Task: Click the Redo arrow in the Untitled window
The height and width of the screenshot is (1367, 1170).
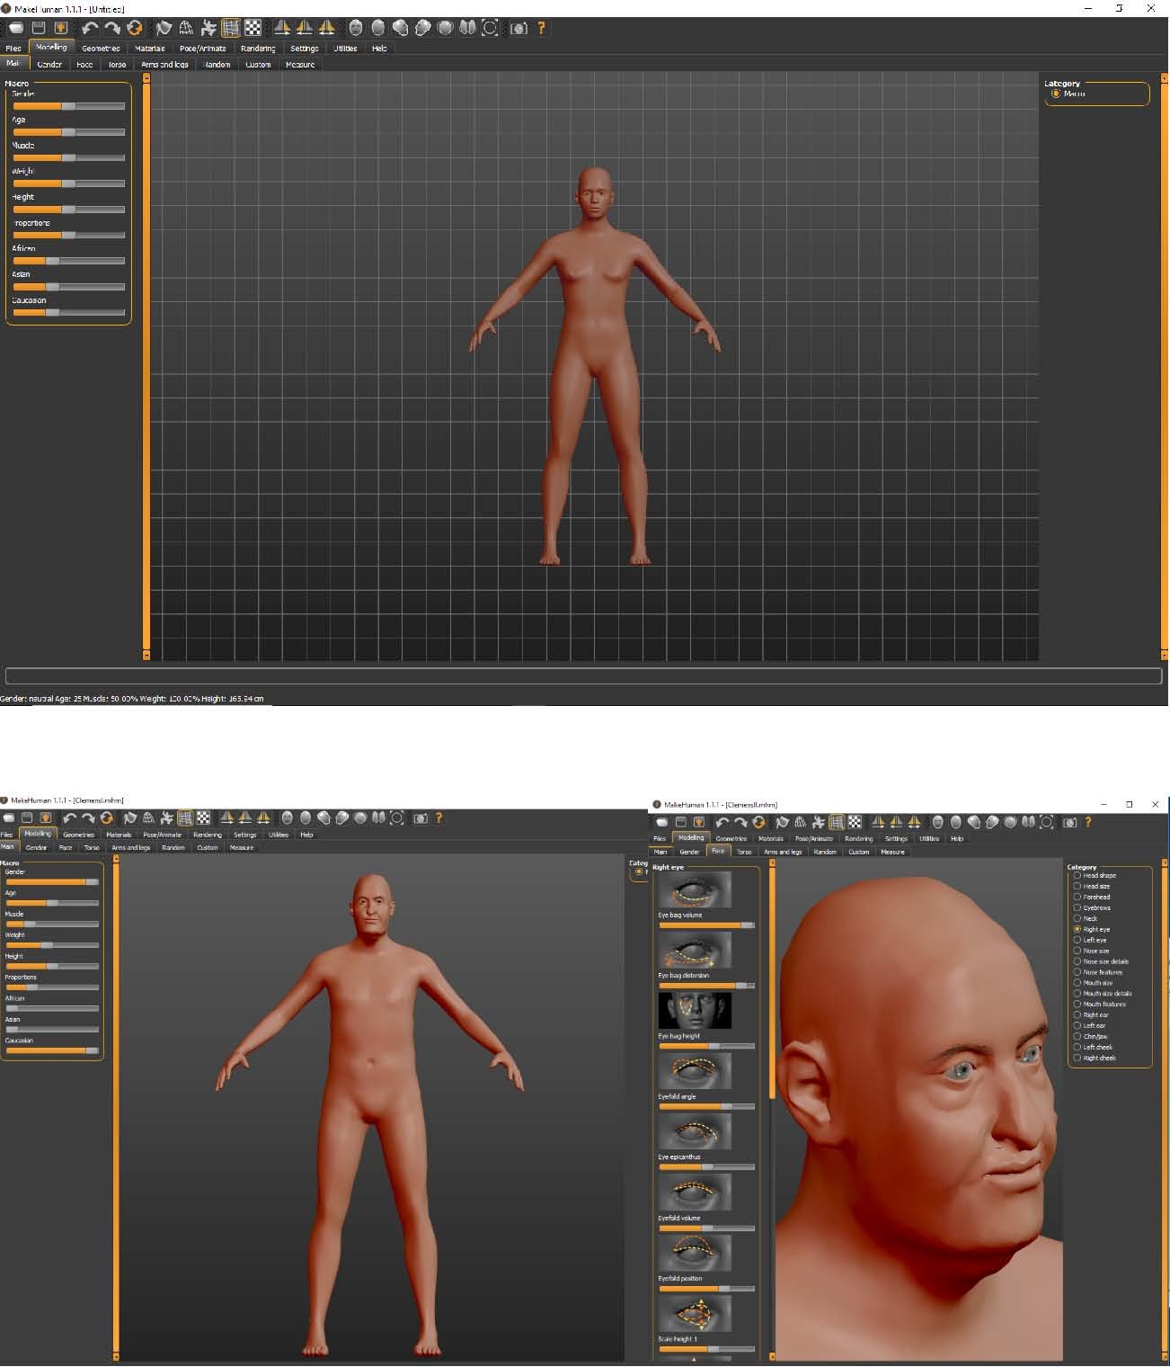Action: (112, 28)
